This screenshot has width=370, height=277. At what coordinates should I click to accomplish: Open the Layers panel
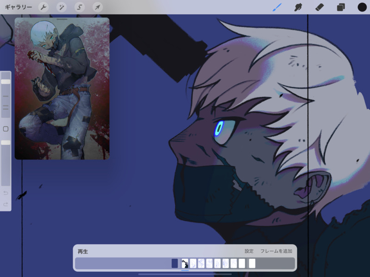pyautogui.click(x=341, y=7)
